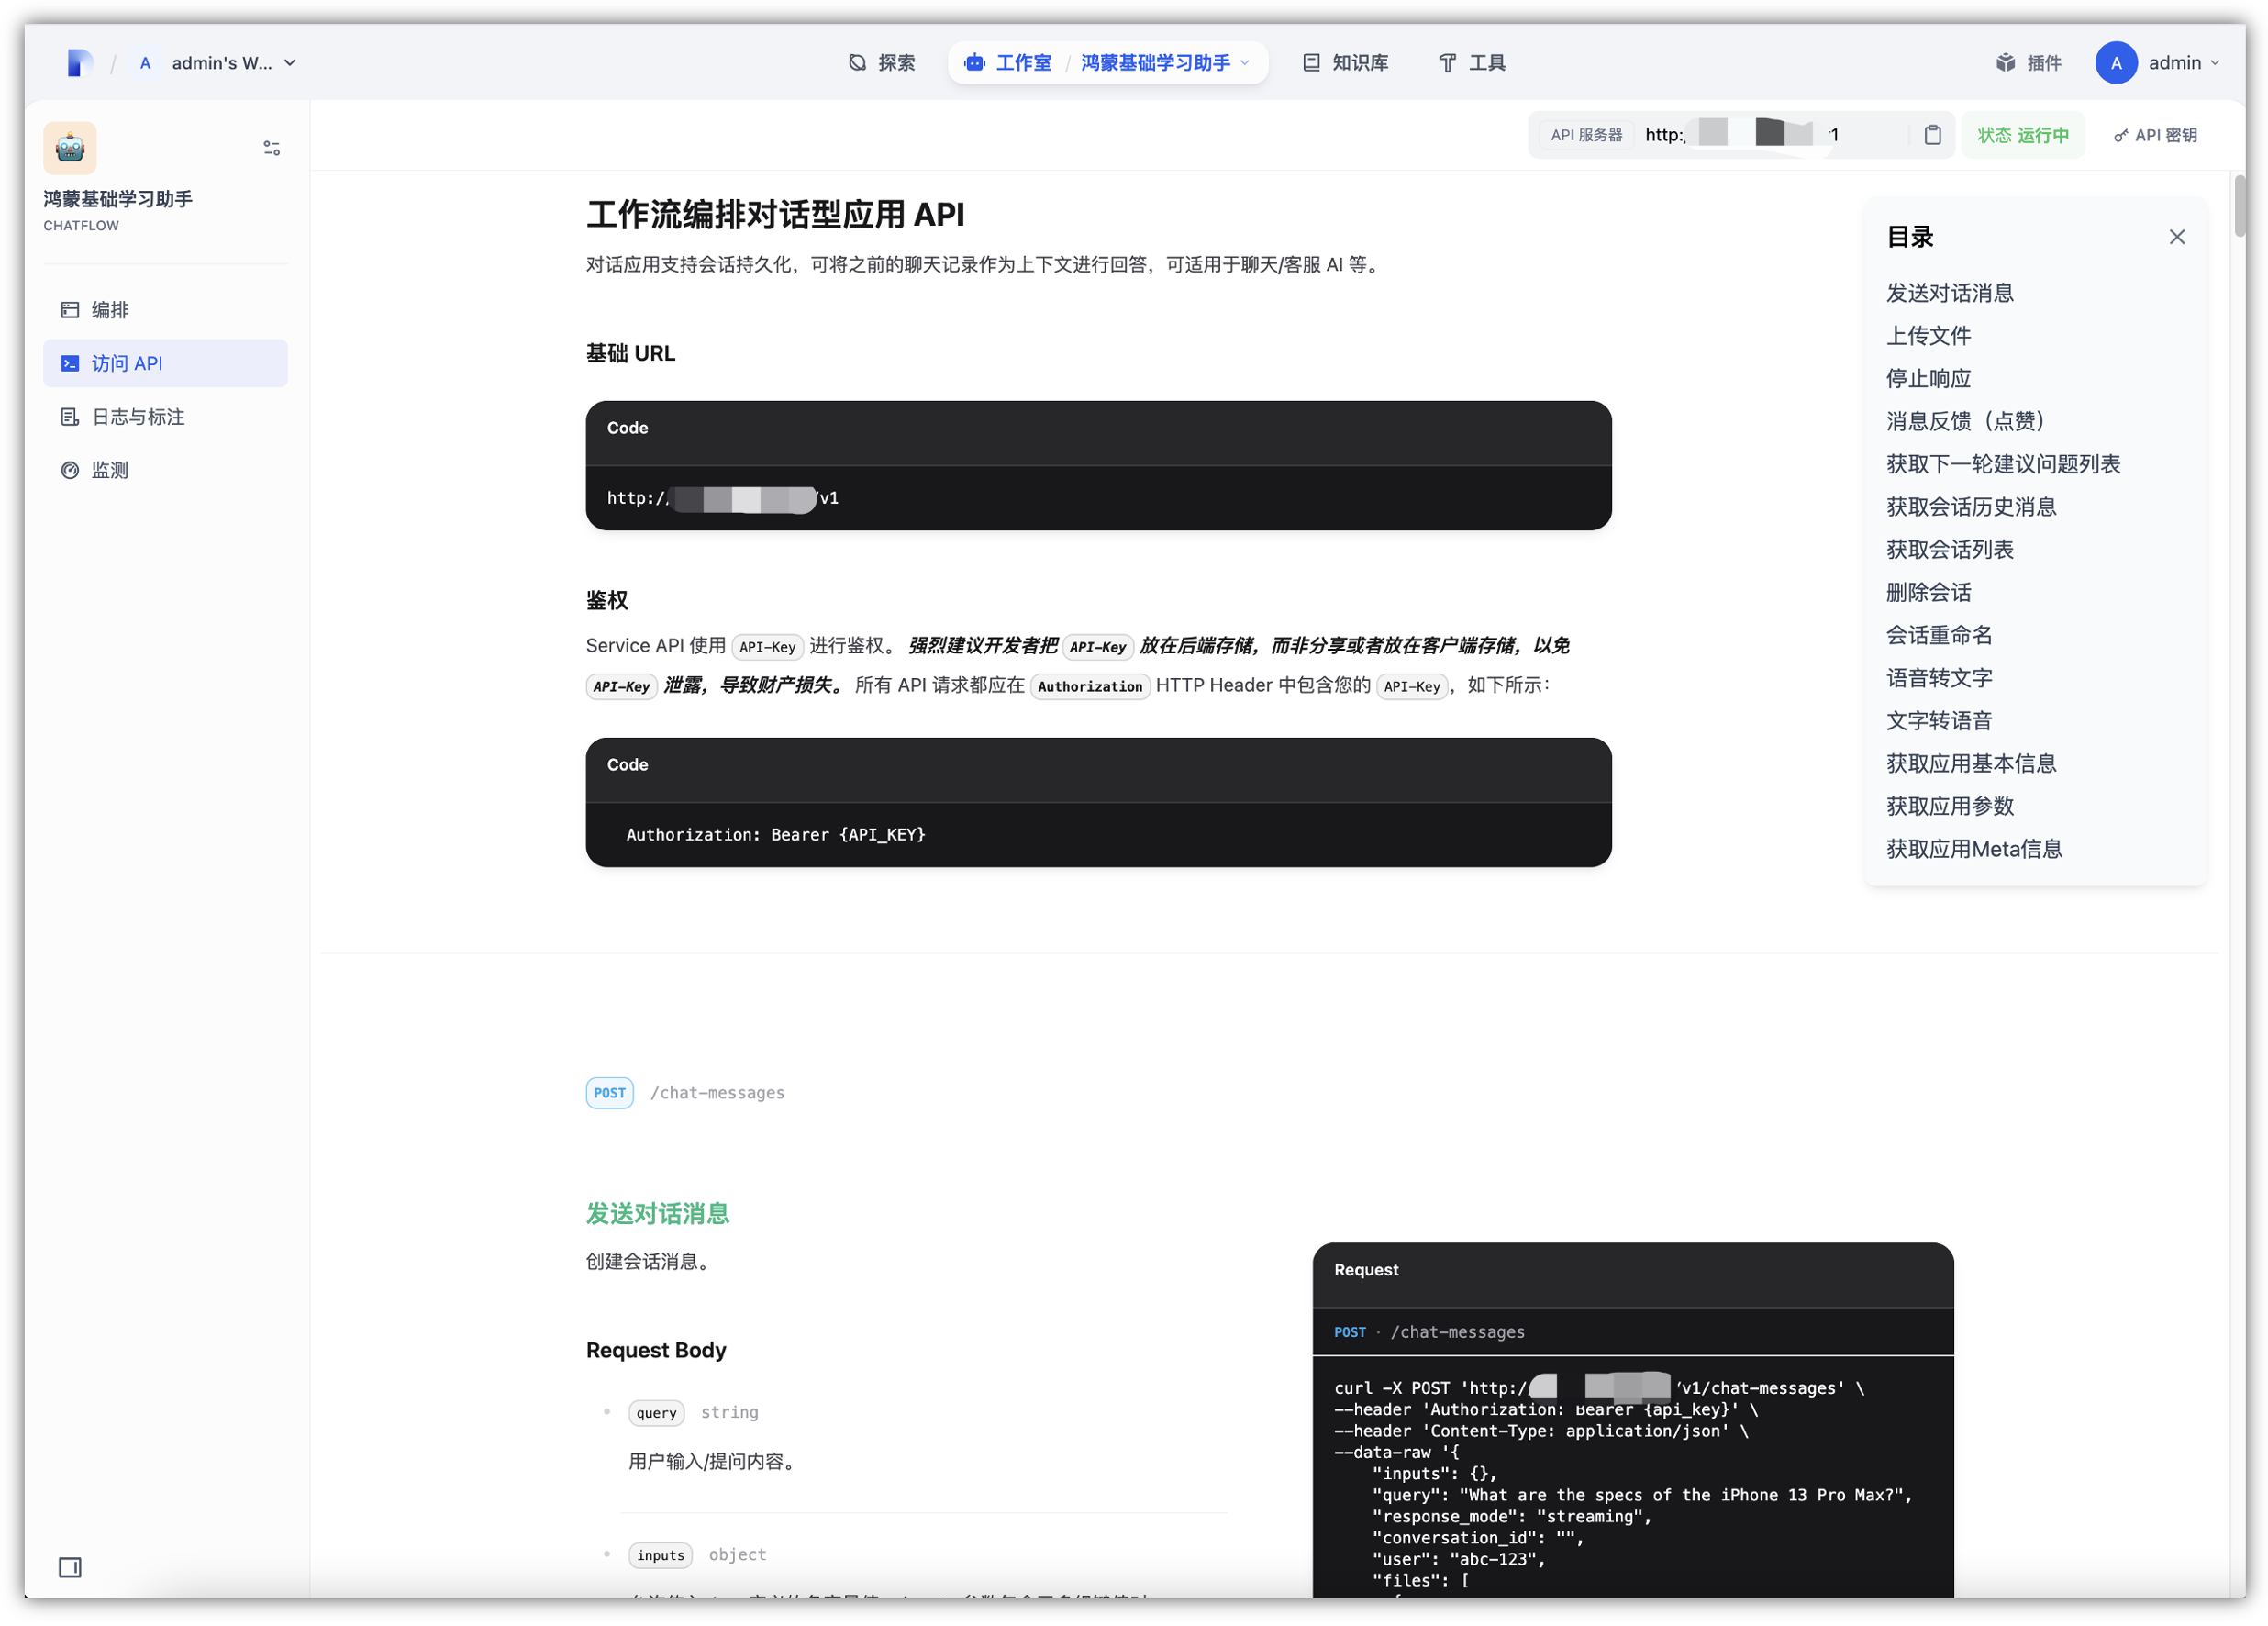Click the blue admin avatar icon
The image size is (2268, 1626).
click(x=2116, y=63)
